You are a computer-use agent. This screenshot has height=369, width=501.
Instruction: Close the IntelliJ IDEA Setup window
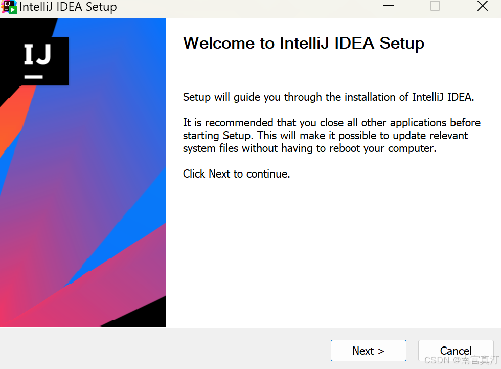[x=483, y=6]
